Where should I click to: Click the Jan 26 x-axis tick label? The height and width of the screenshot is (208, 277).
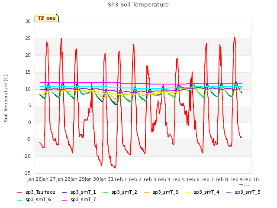click(x=34, y=179)
